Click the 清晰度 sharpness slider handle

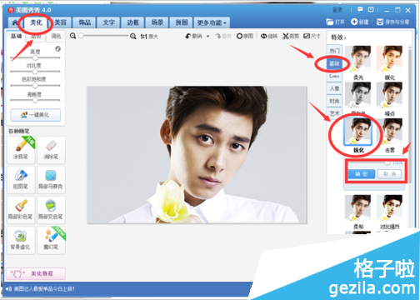coord(35,100)
